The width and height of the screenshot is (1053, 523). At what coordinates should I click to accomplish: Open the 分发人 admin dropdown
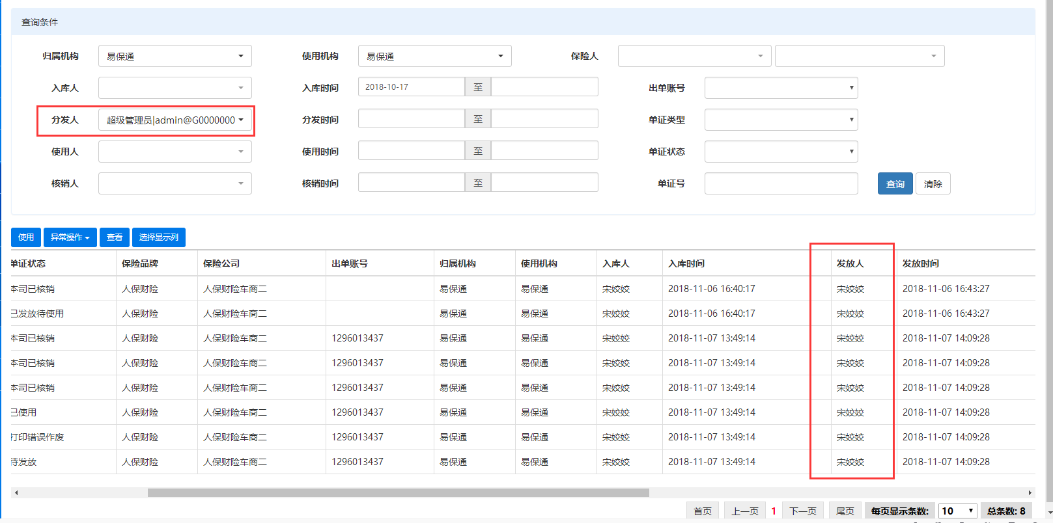tap(175, 120)
